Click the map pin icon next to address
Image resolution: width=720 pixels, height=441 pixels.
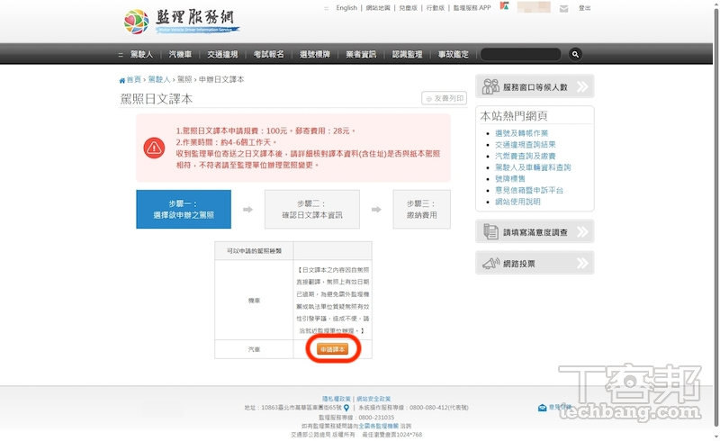346,408
